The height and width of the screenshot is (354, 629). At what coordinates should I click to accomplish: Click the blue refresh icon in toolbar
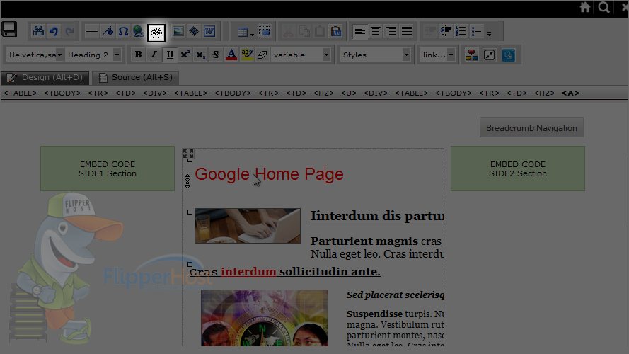508,55
